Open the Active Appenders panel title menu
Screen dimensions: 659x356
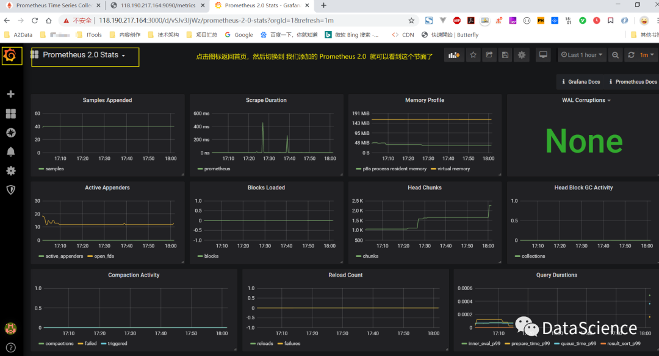(x=107, y=187)
